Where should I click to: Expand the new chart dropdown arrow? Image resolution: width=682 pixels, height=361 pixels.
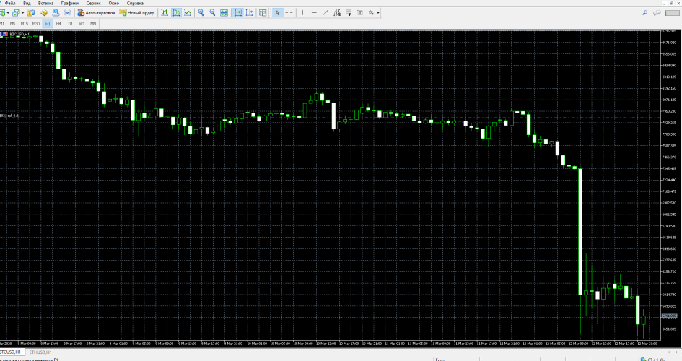point(8,12)
